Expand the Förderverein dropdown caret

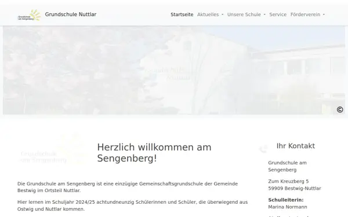(x=324, y=14)
